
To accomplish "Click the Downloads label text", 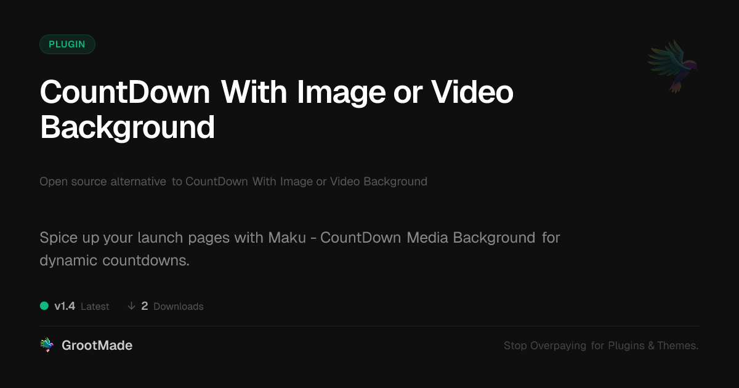I will [178, 306].
